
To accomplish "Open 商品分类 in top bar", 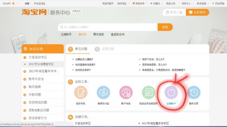I will [171, 4].
